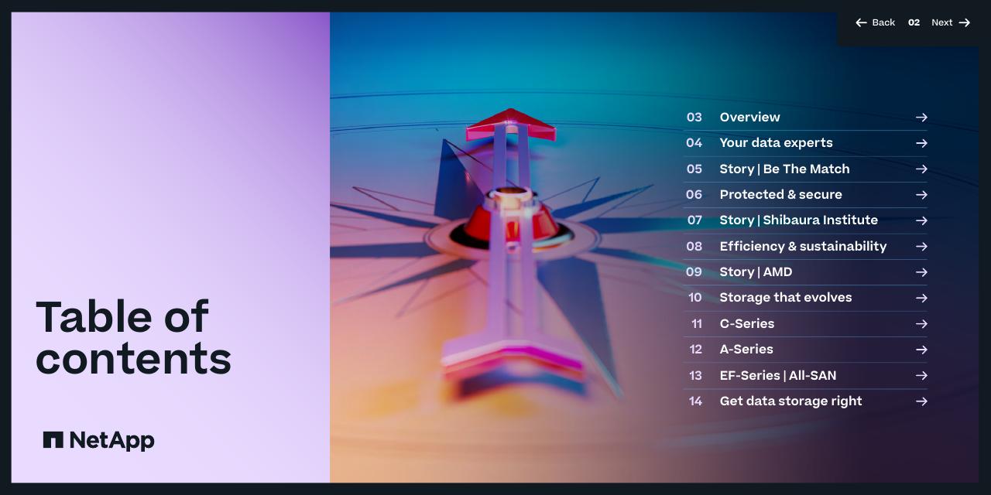Click current page indicator 02

tap(914, 22)
